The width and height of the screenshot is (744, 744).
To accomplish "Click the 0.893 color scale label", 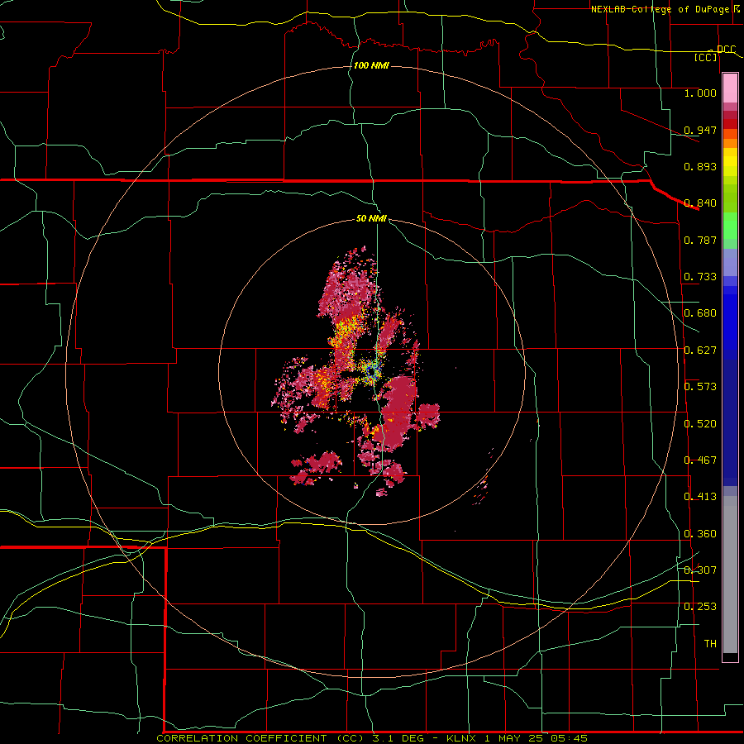I will tap(700, 166).
